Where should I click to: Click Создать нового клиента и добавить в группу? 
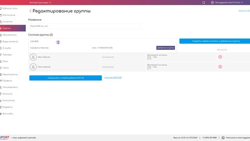pos(215,41)
